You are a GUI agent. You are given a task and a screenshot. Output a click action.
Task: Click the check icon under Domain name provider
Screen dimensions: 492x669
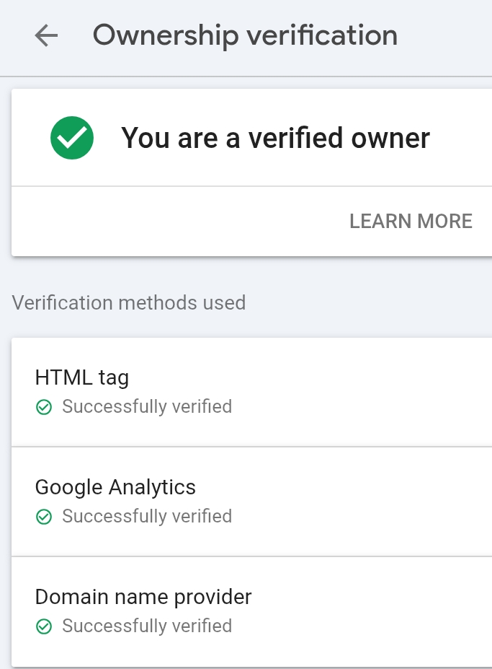[x=44, y=627]
